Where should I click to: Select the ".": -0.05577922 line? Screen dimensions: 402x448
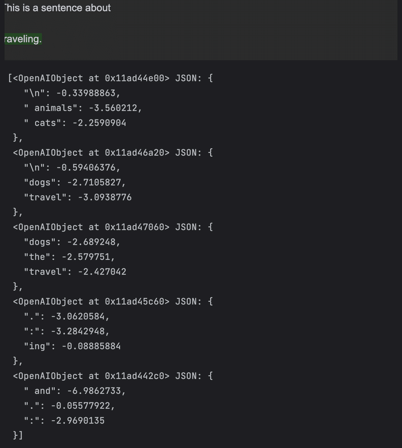(x=69, y=406)
